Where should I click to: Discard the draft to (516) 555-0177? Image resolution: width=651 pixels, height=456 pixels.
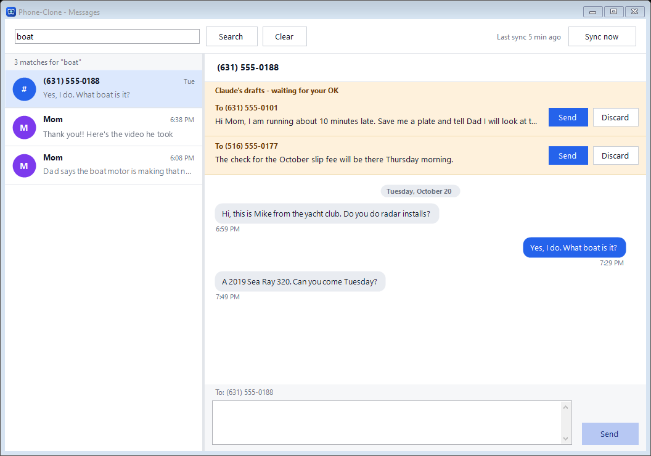click(x=615, y=156)
